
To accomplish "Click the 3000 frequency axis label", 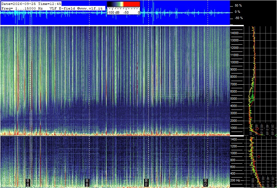I will (x=234, y=113).
